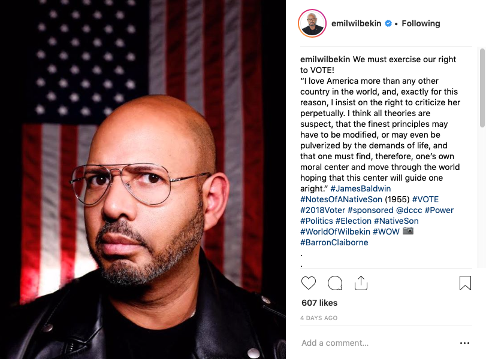Open the #WorldOfWilbekin hashtag
Screen dimensions: 486x359
pyautogui.click(x=335, y=232)
